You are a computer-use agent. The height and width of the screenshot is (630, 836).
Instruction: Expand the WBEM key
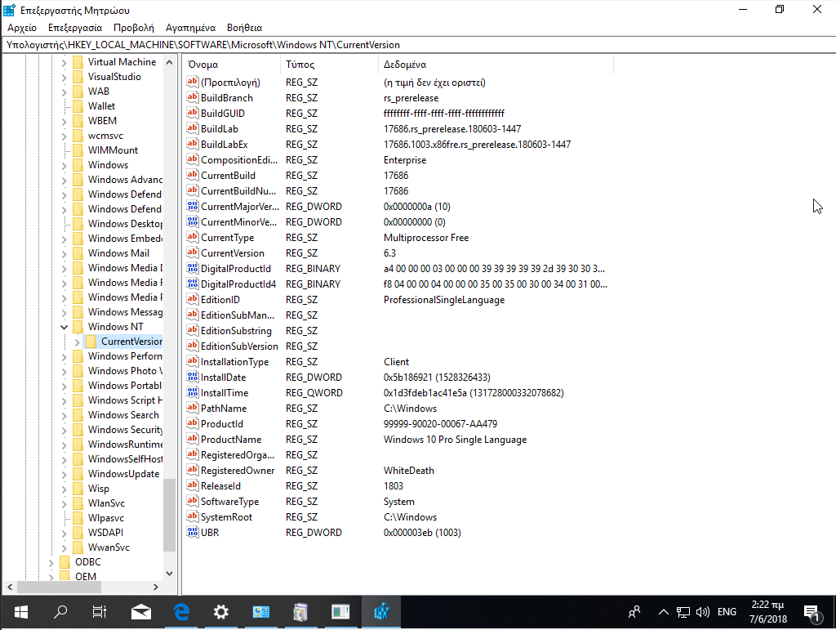pyautogui.click(x=64, y=121)
